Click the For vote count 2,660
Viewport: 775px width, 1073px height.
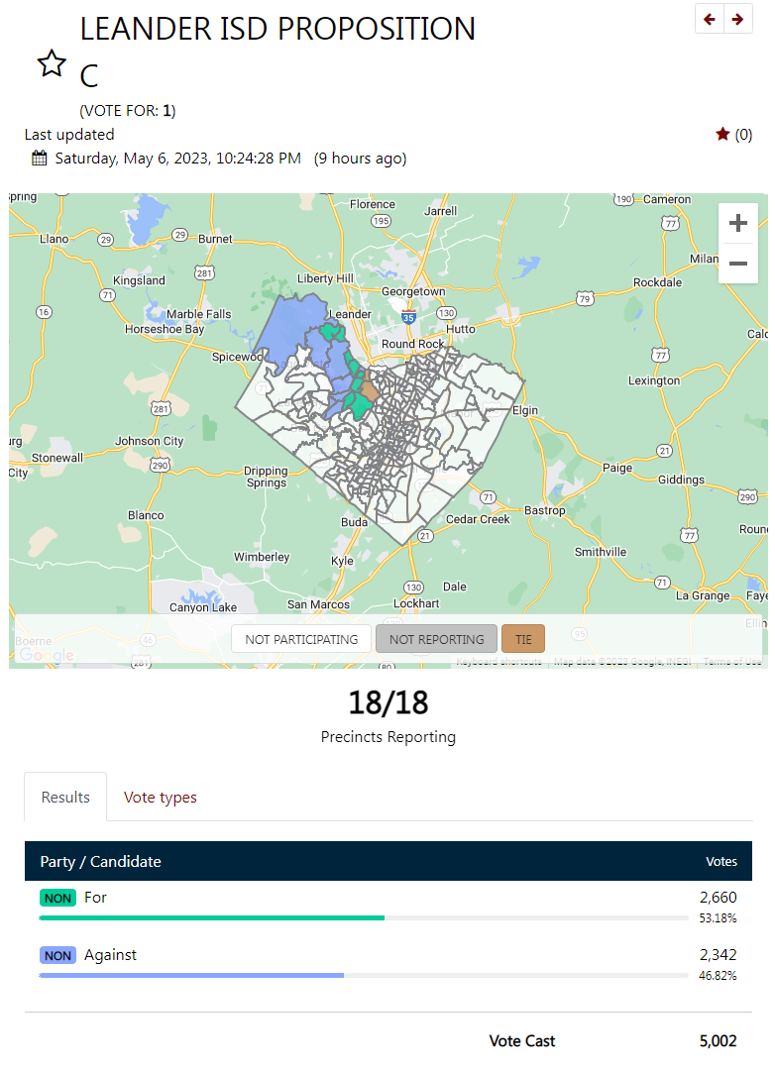(718, 897)
